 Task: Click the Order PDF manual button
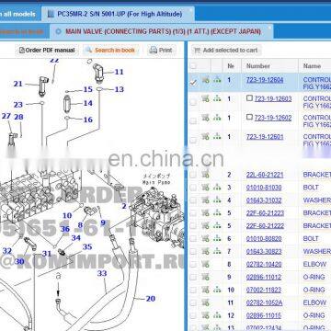[47, 51]
